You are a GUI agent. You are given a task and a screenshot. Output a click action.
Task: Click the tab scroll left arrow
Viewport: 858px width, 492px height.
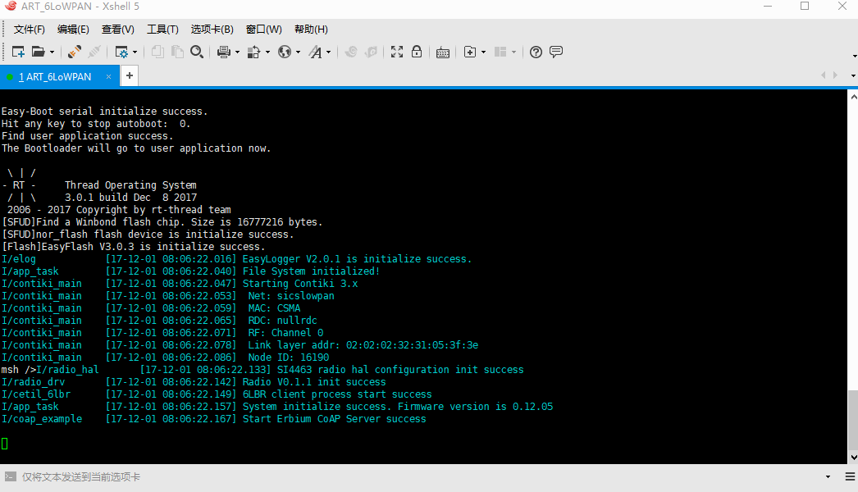pyautogui.click(x=823, y=75)
